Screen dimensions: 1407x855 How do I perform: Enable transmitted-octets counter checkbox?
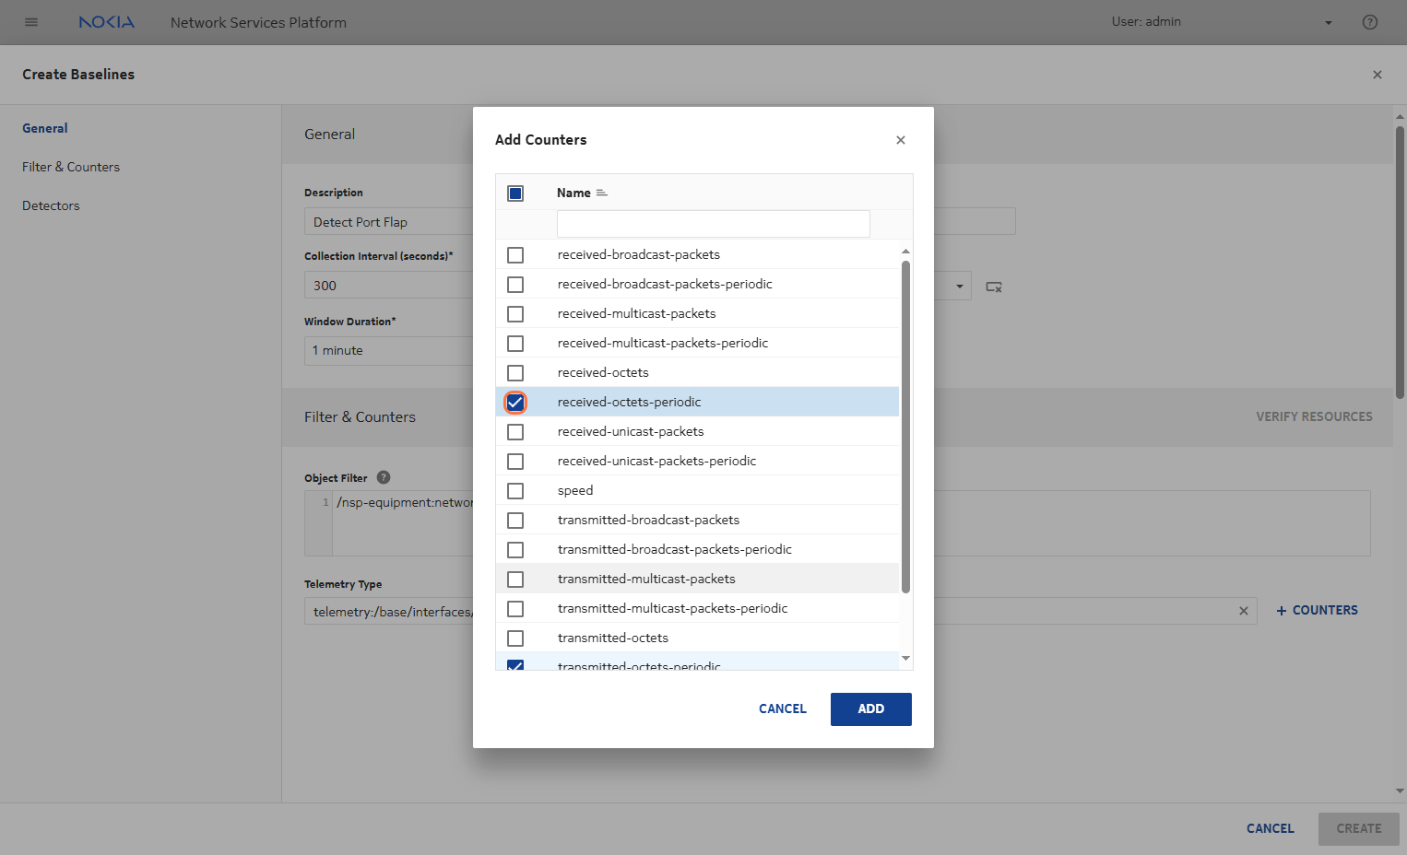click(515, 638)
